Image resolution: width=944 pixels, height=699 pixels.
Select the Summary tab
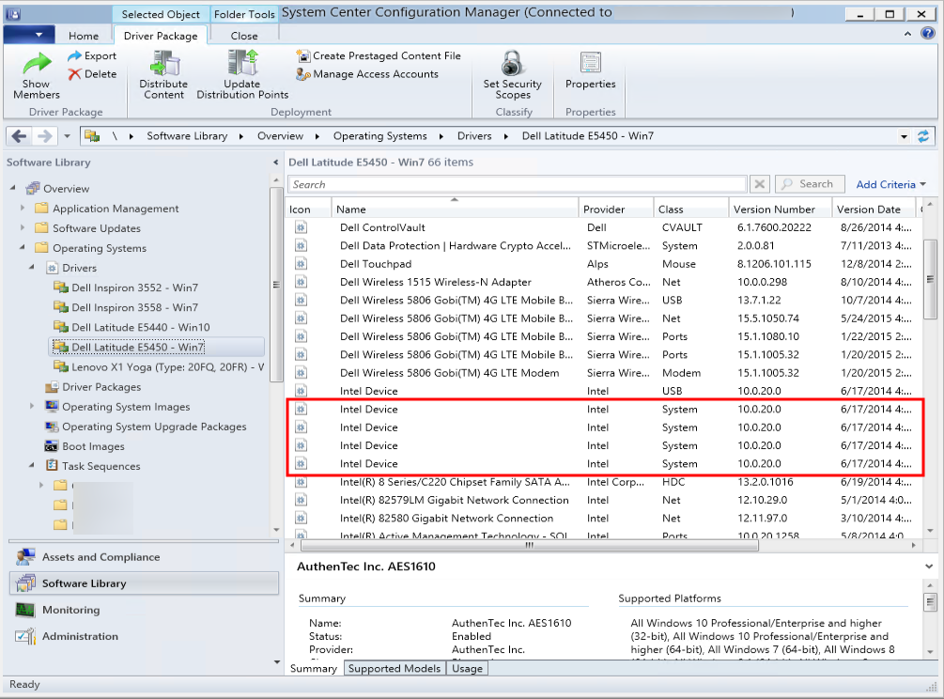coord(313,668)
